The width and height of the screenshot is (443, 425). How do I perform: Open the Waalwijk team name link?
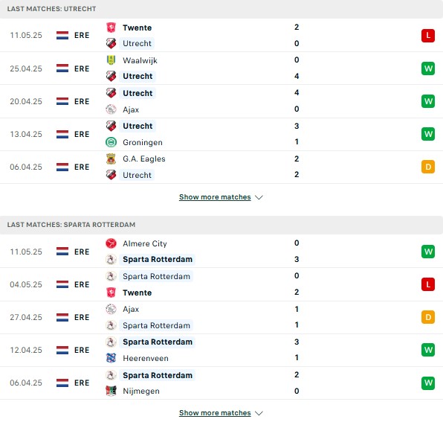coord(140,60)
